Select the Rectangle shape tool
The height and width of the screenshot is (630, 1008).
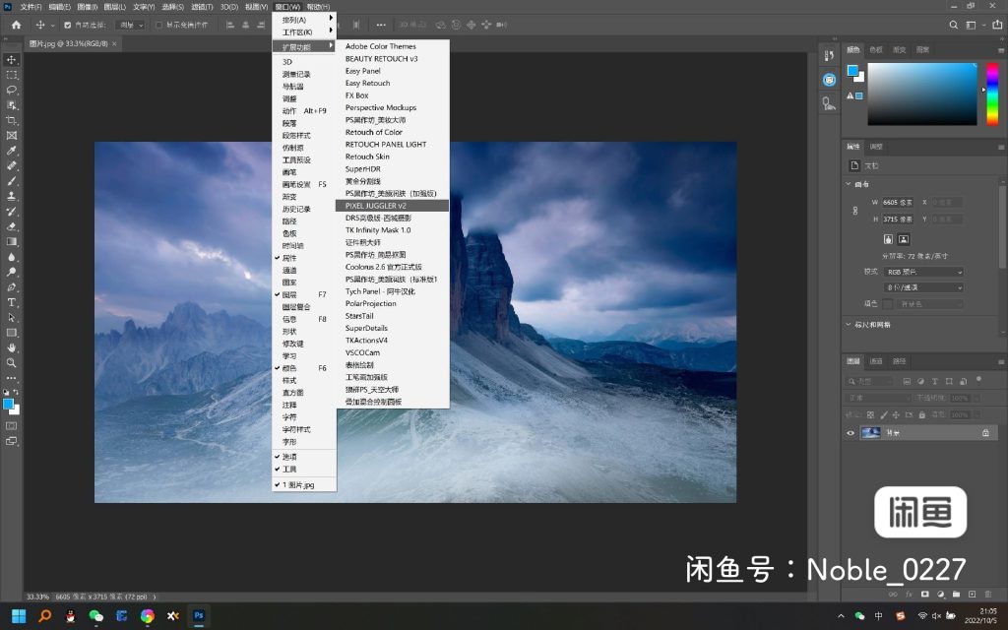point(12,333)
